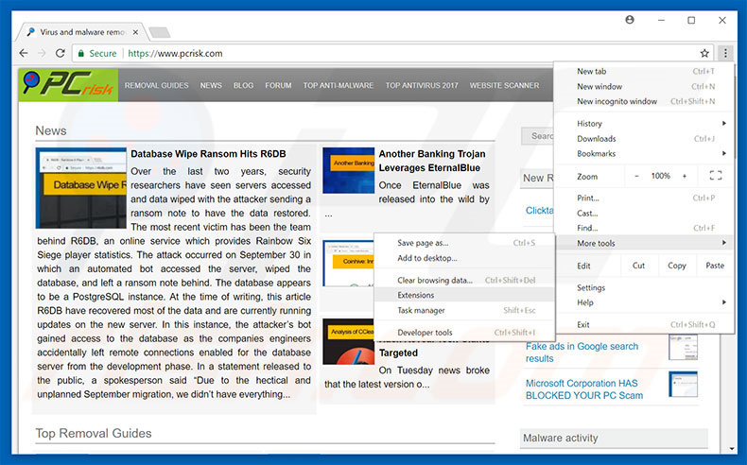Click thumbnail beside Microsoft Corporation scam link
This screenshot has height=465, width=747.
683,384
